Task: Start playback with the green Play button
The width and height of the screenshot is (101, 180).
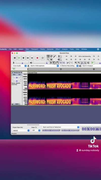Action: click(19, 58)
